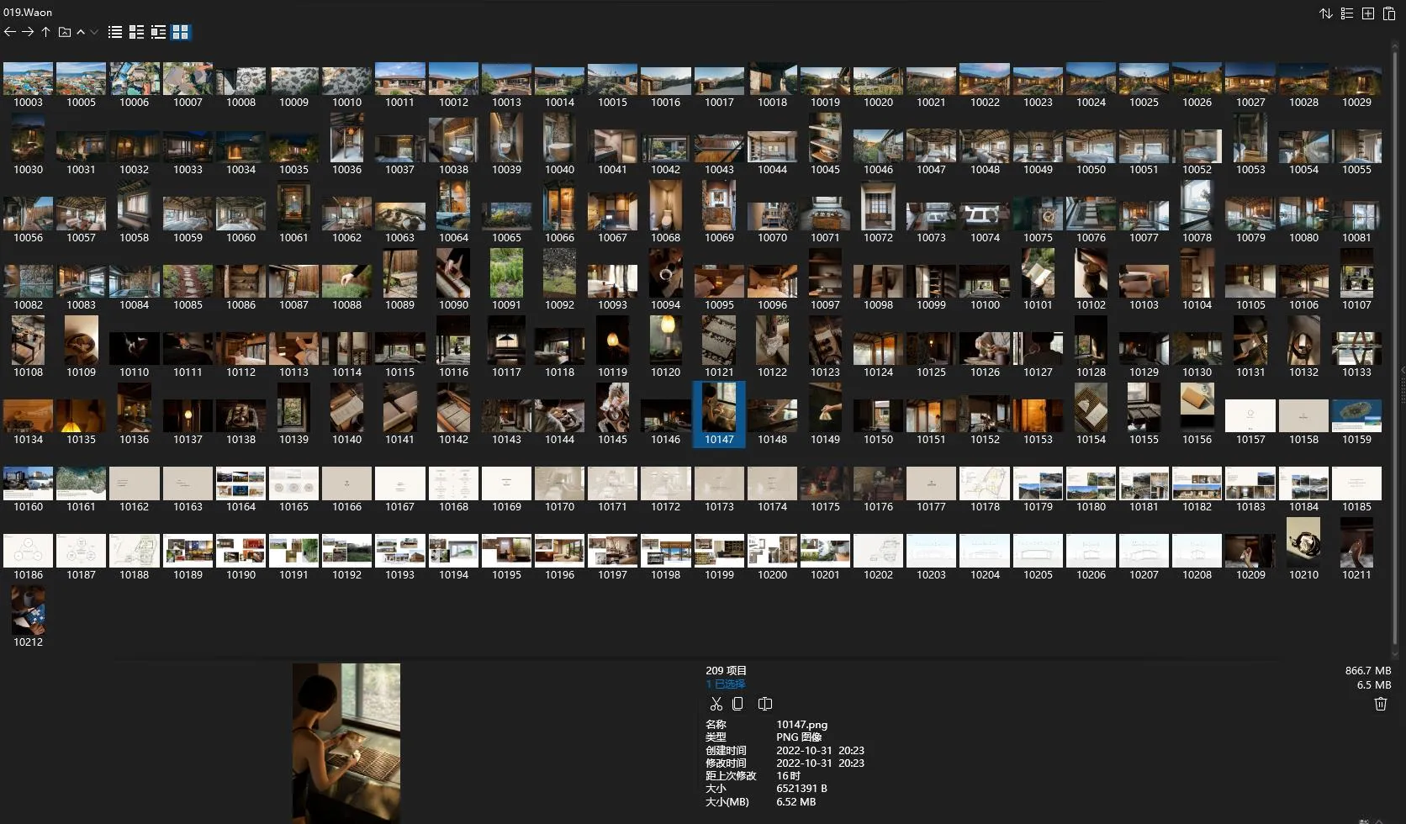The width and height of the screenshot is (1406, 824).
Task: Navigate up to the parent folder
Action: click(x=45, y=32)
